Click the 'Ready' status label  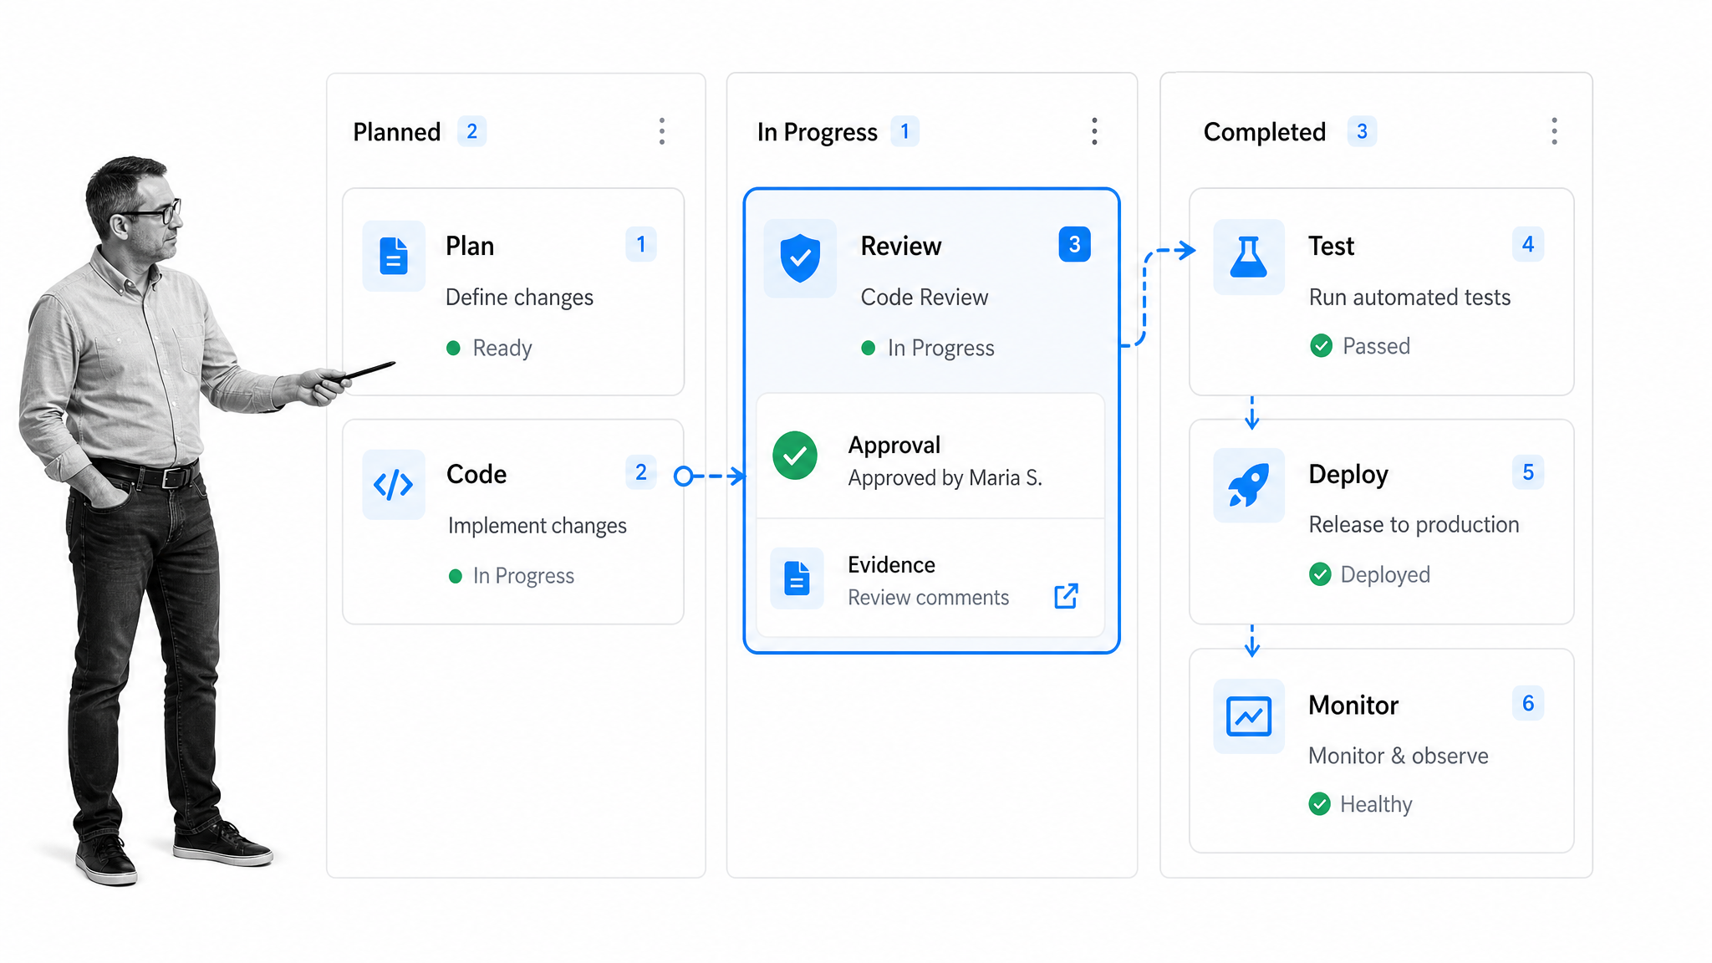(x=502, y=349)
